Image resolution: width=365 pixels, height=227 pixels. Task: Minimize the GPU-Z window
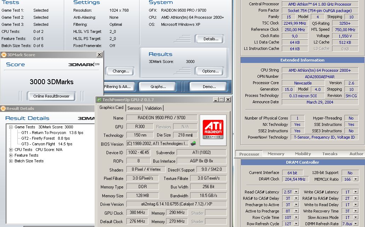coord(216,100)
